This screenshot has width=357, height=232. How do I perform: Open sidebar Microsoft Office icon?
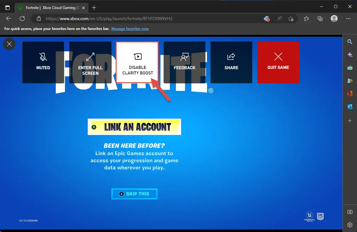point(350,94)
